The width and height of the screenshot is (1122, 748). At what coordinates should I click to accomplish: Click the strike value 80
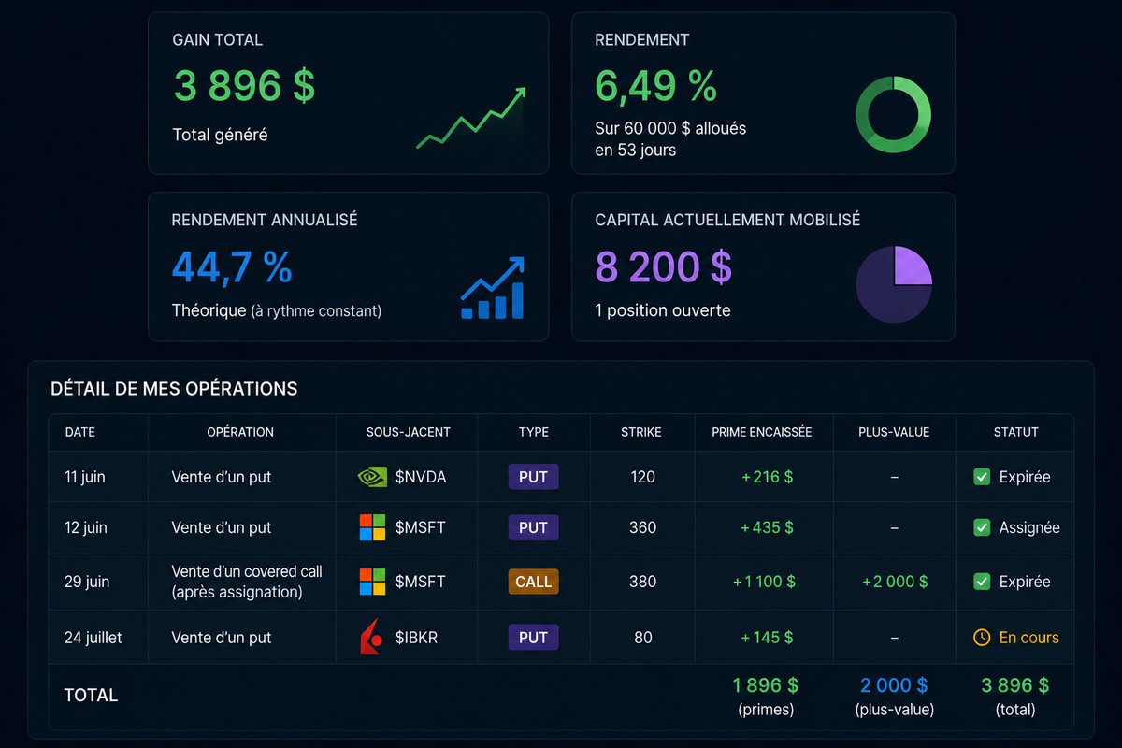642,638
